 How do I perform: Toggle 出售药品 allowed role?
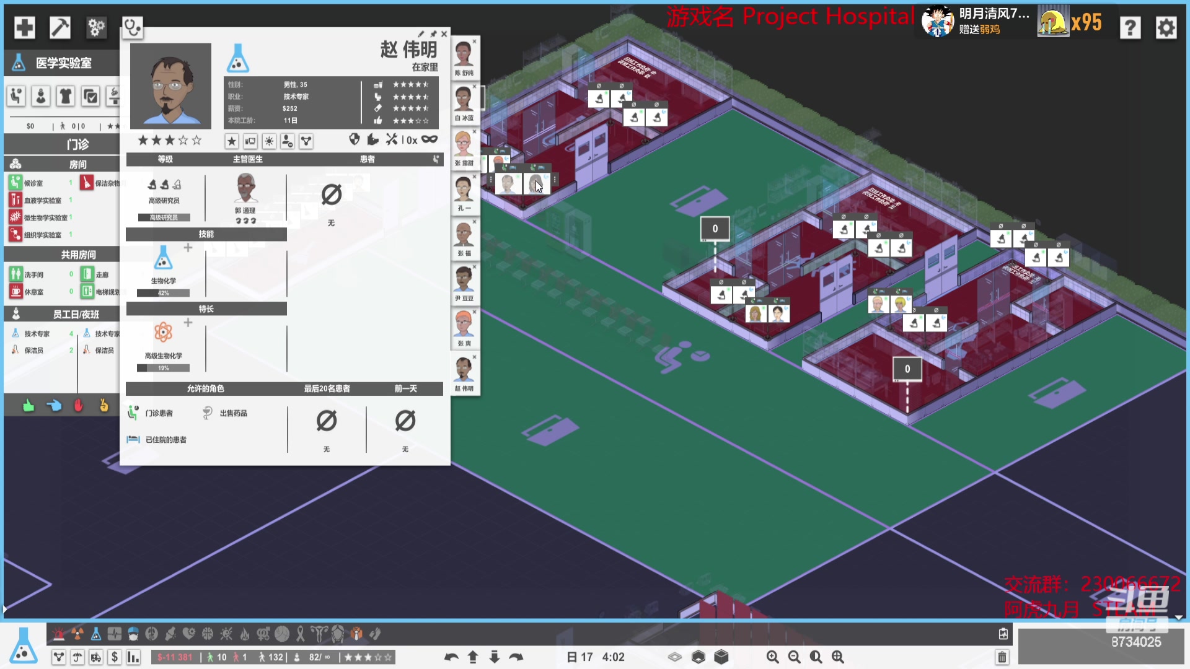[x=225, y=413]
